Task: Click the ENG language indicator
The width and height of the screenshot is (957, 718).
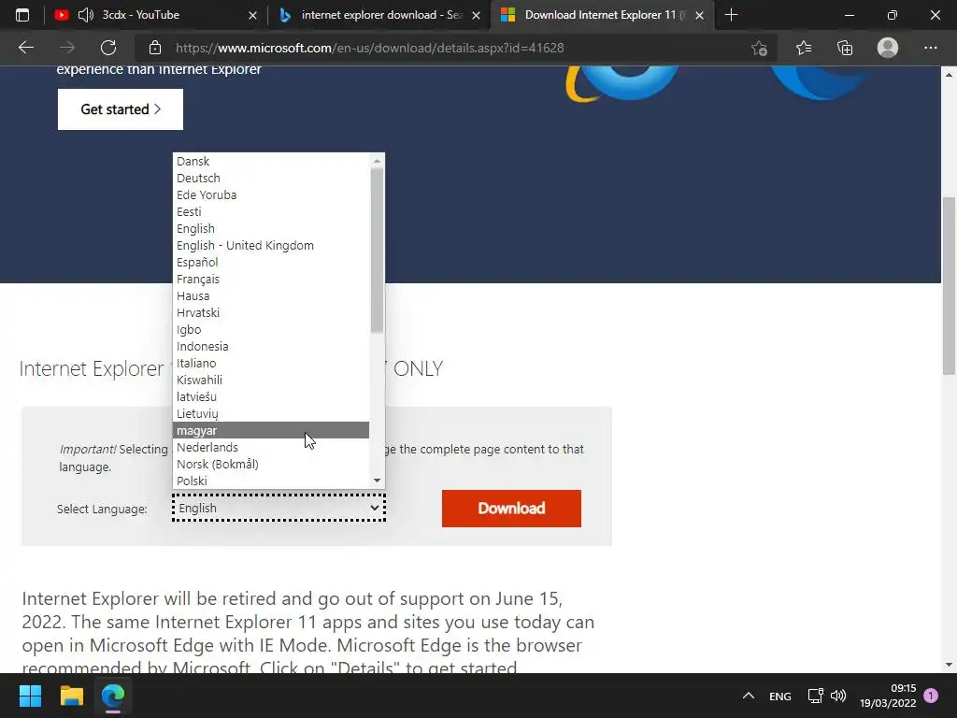Action: 780,696
